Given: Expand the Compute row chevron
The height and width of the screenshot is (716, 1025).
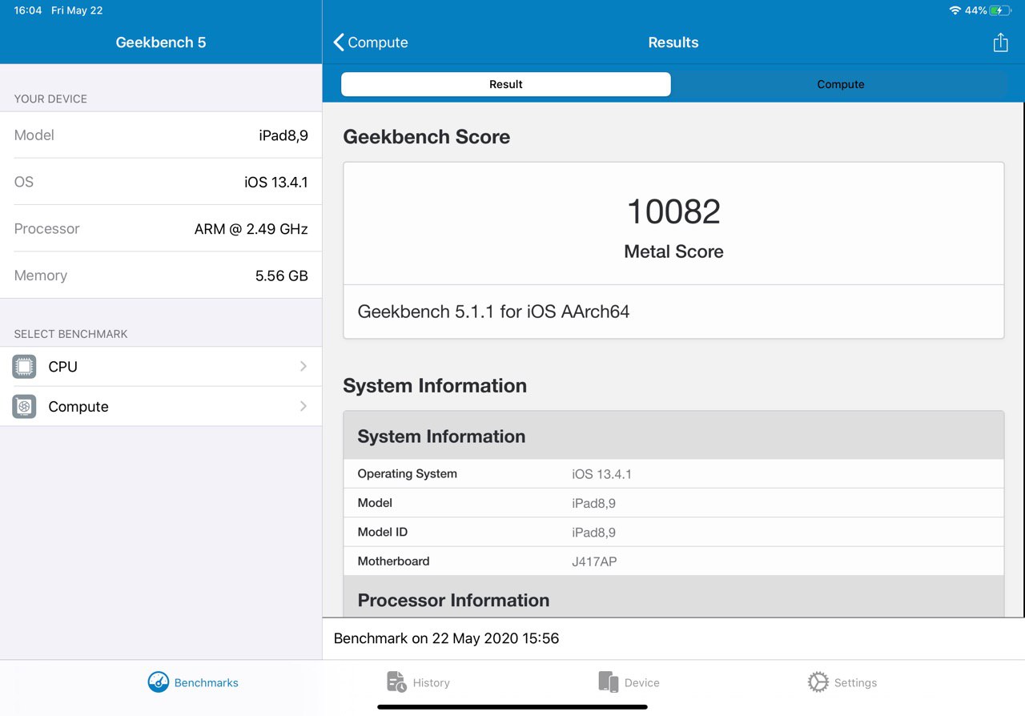Looking at the screenshot, I should tap(303, 406).
